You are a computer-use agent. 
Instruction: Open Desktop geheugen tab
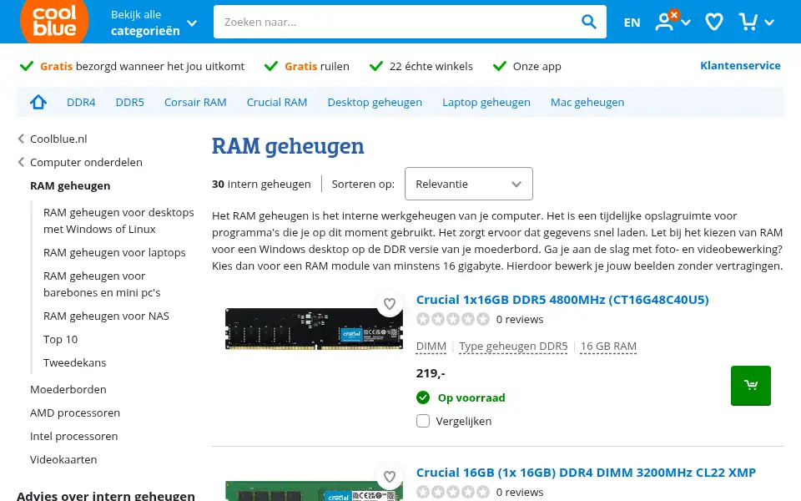pyautogui.click(x=375, y=102)
